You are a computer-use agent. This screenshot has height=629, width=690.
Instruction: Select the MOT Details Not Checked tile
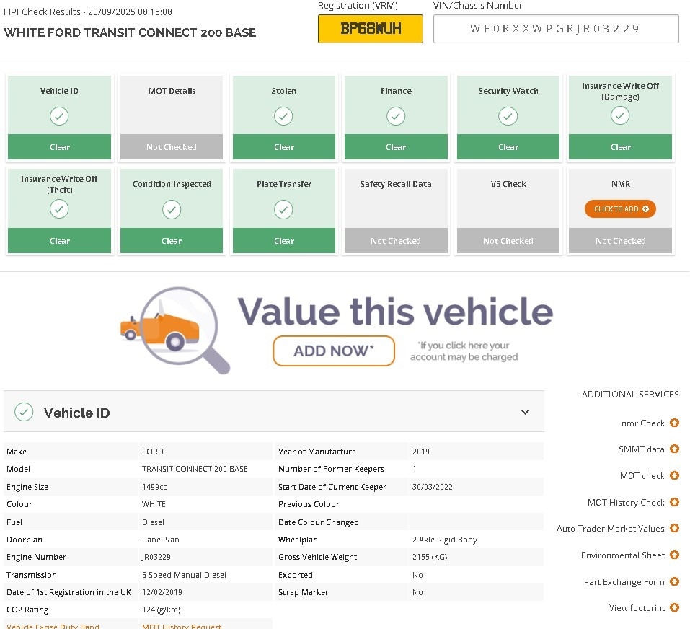pos(172,118)
